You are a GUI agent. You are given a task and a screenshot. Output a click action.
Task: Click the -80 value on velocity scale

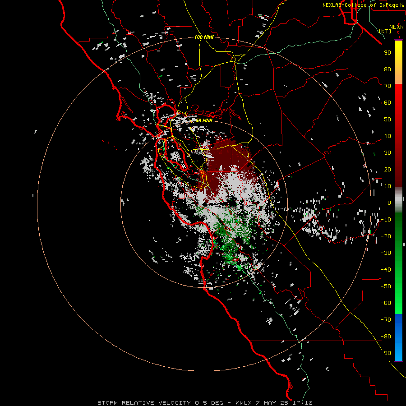[386, 337]
